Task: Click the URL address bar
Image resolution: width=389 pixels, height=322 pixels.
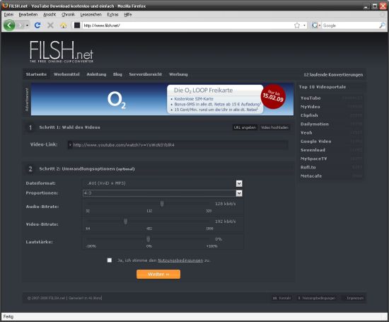Action: tap(187, 25)
